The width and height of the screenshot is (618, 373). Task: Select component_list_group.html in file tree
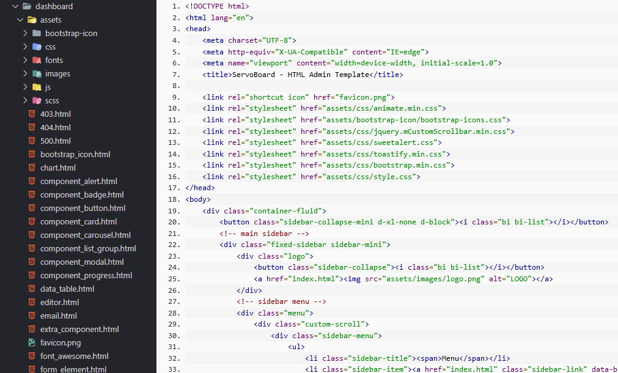pyautogui.click(x=88, y=248)
